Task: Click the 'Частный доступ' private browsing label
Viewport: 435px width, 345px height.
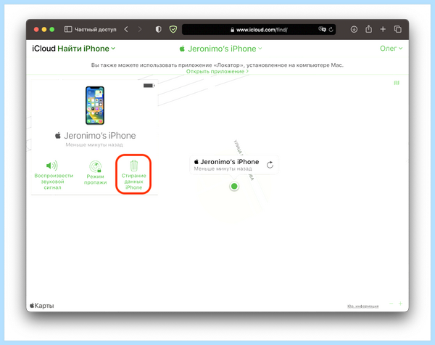Action: tap(96, 30)
